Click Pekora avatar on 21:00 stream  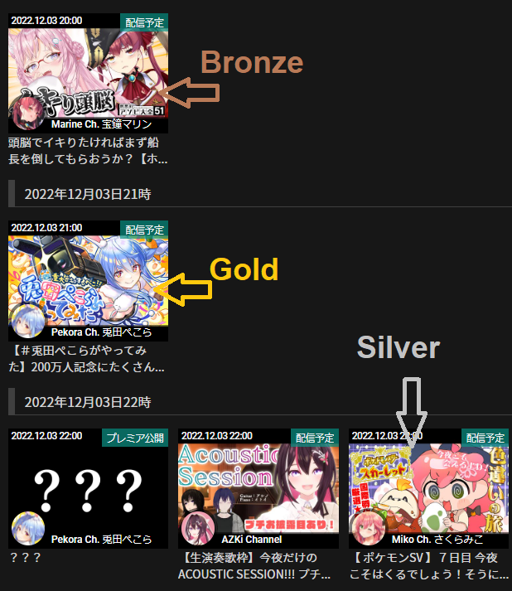coord(28,321)
